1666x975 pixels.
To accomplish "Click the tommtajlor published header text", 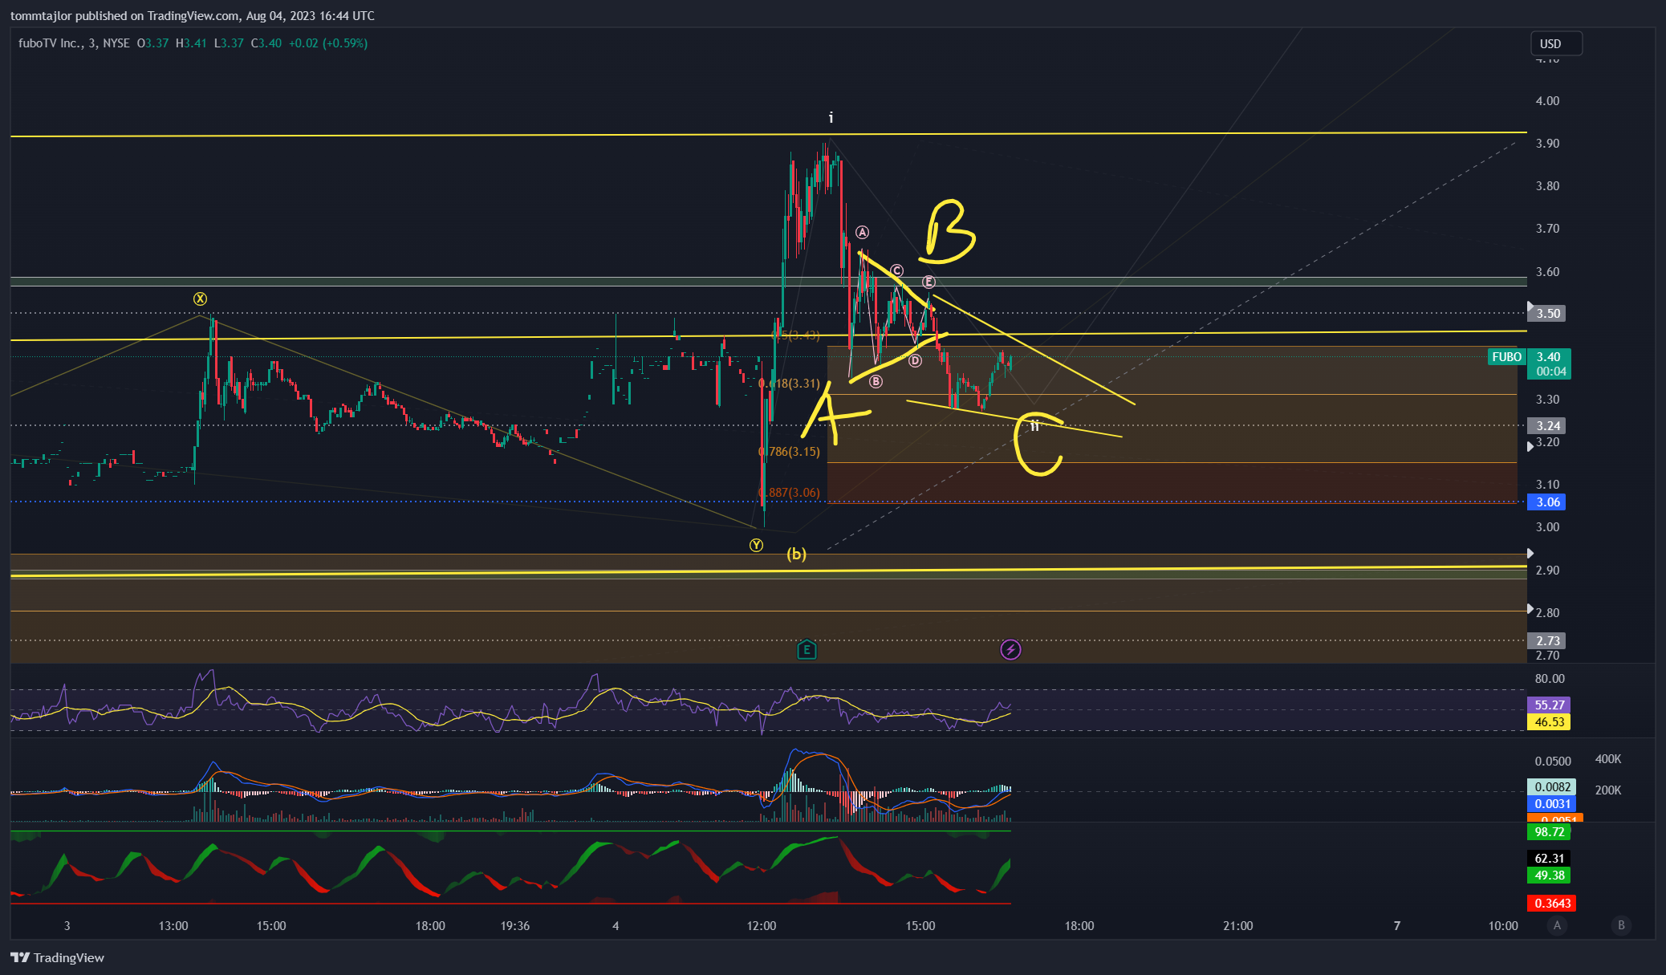I will pos(193,15).
